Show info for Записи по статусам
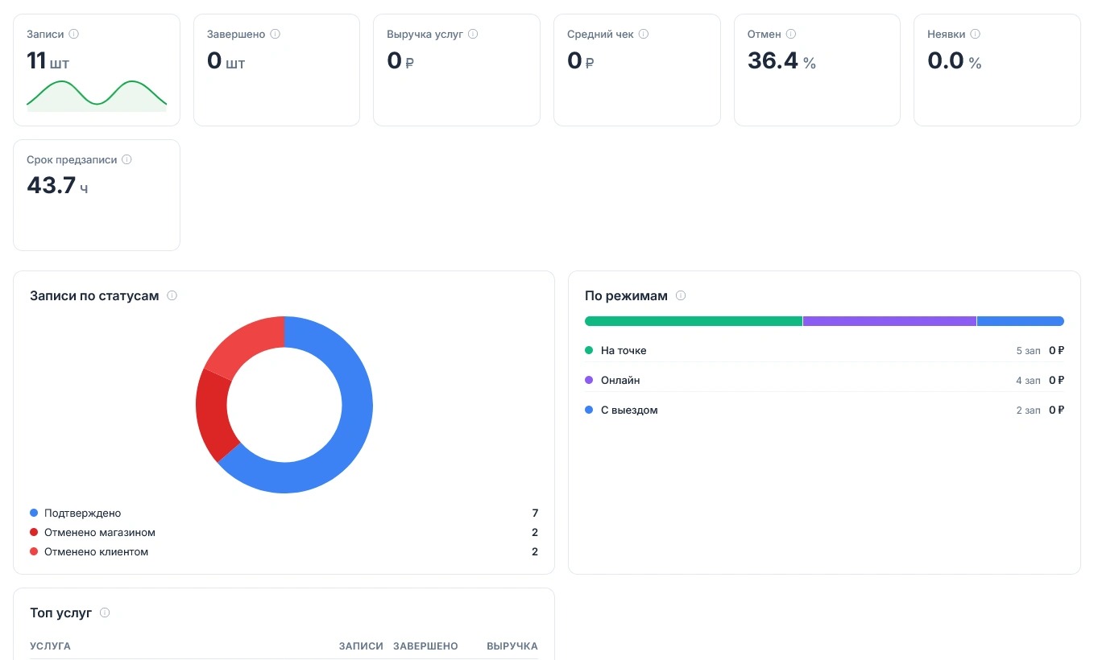 (x=172, y=295)
